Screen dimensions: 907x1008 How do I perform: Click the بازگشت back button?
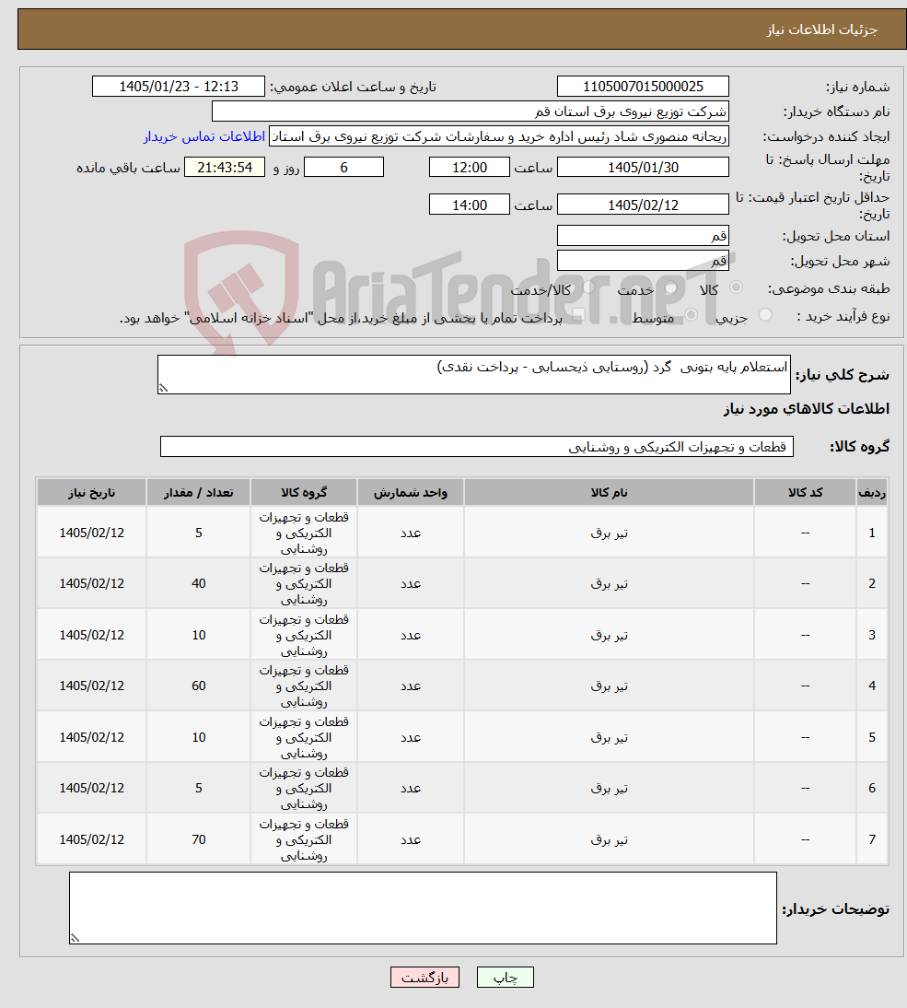424,978
